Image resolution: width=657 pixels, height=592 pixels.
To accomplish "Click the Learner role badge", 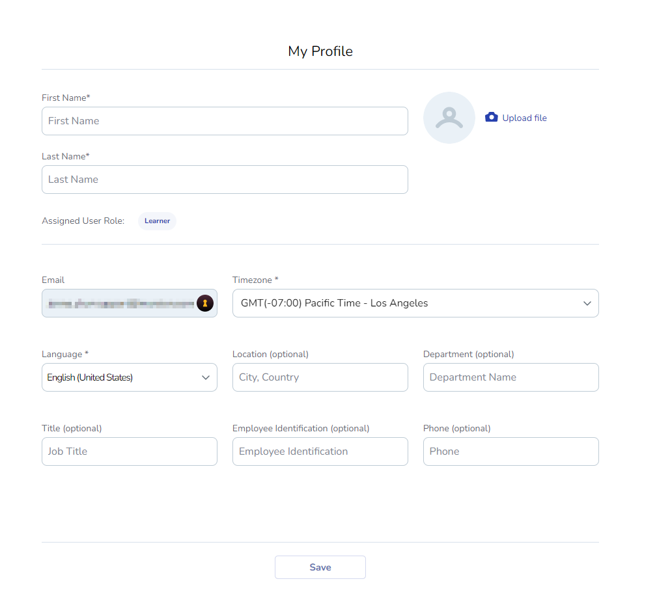I will (x=157, y=221).
